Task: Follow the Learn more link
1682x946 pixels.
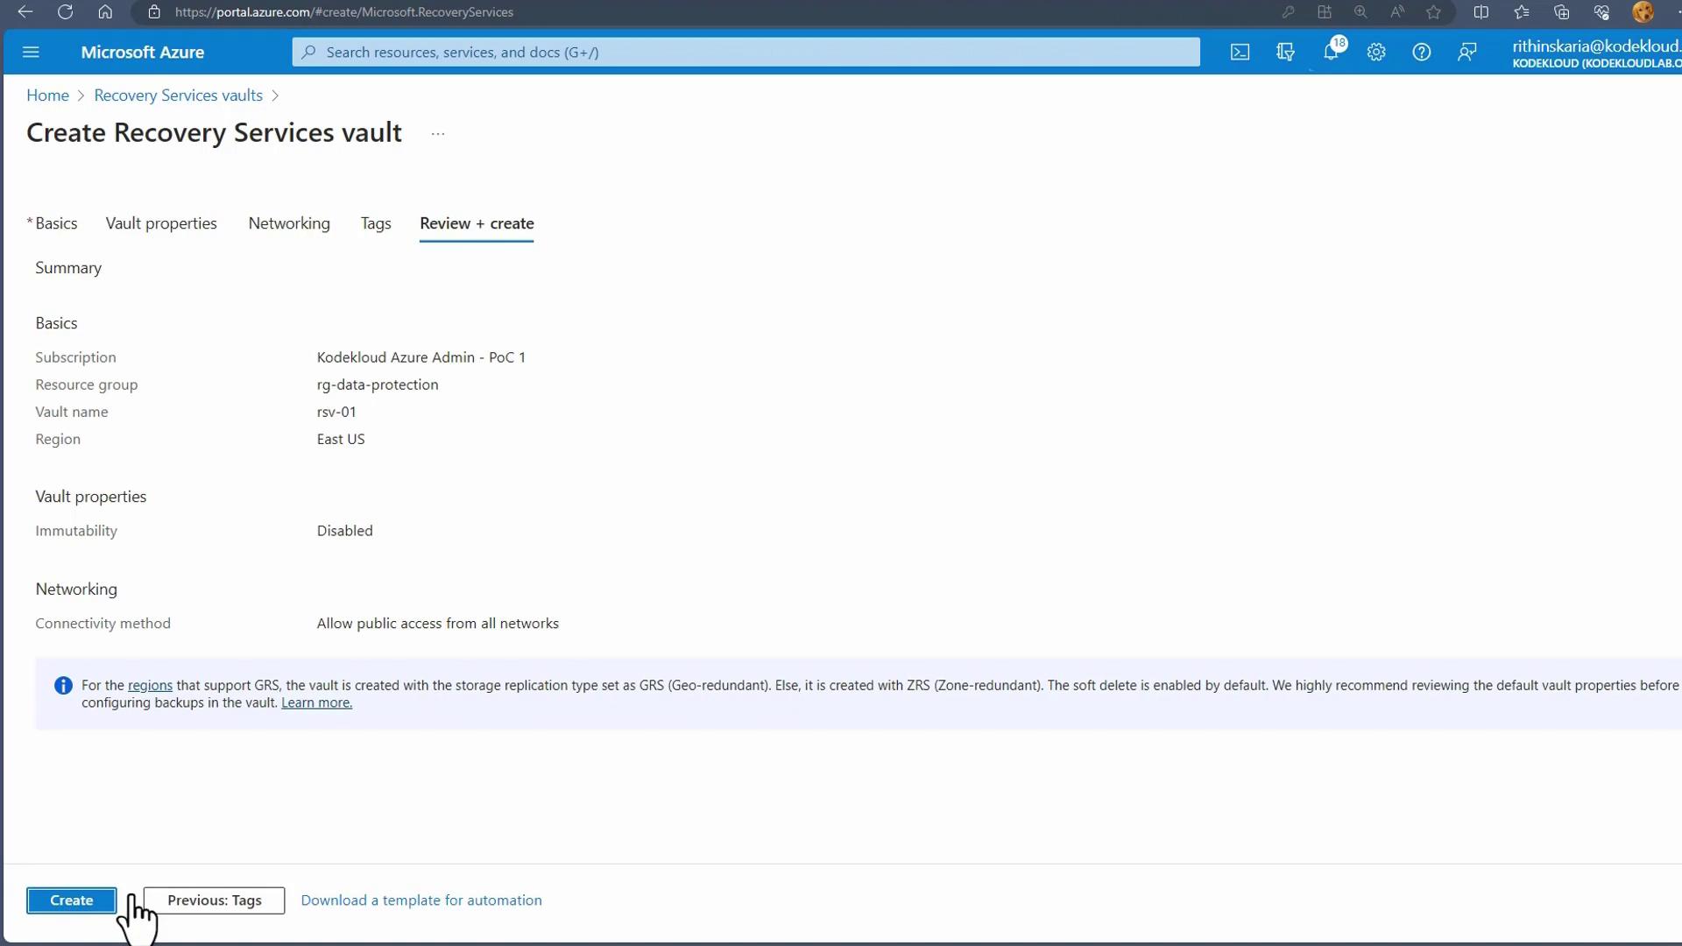Action: [x=316, y=703]
